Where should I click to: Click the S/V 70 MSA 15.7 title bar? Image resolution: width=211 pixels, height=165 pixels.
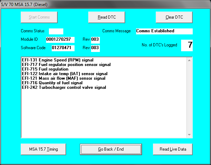tap(105, 5)
